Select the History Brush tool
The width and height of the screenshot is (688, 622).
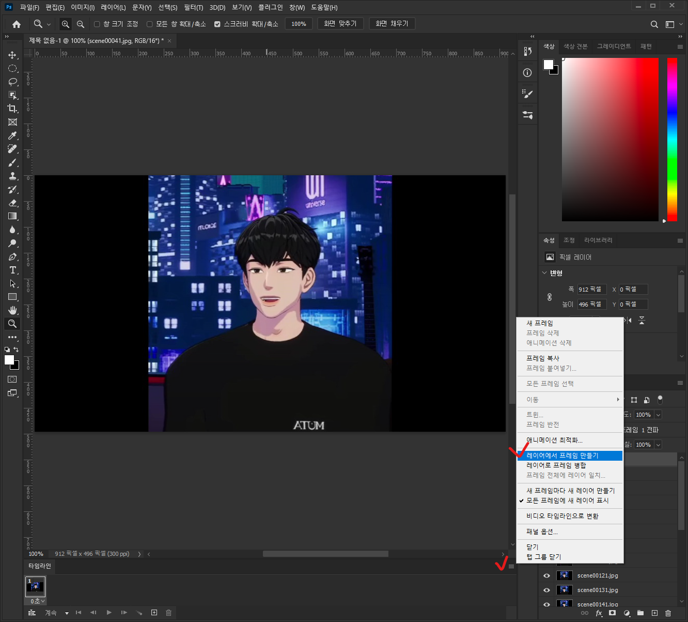[x=12, y=189]
